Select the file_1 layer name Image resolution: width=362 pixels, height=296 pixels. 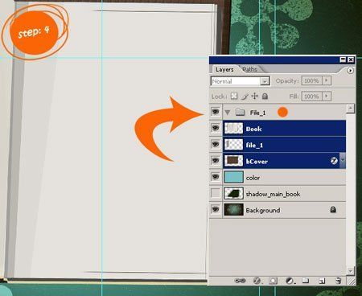pos(254,146)
